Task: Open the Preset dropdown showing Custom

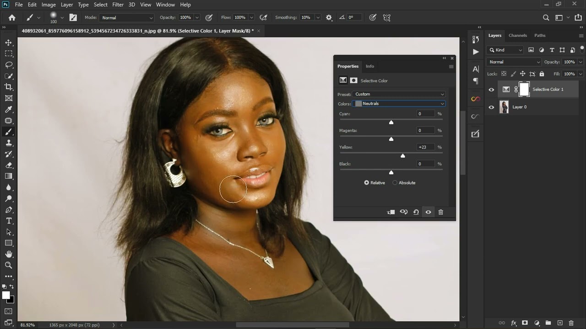Action: 399,94
